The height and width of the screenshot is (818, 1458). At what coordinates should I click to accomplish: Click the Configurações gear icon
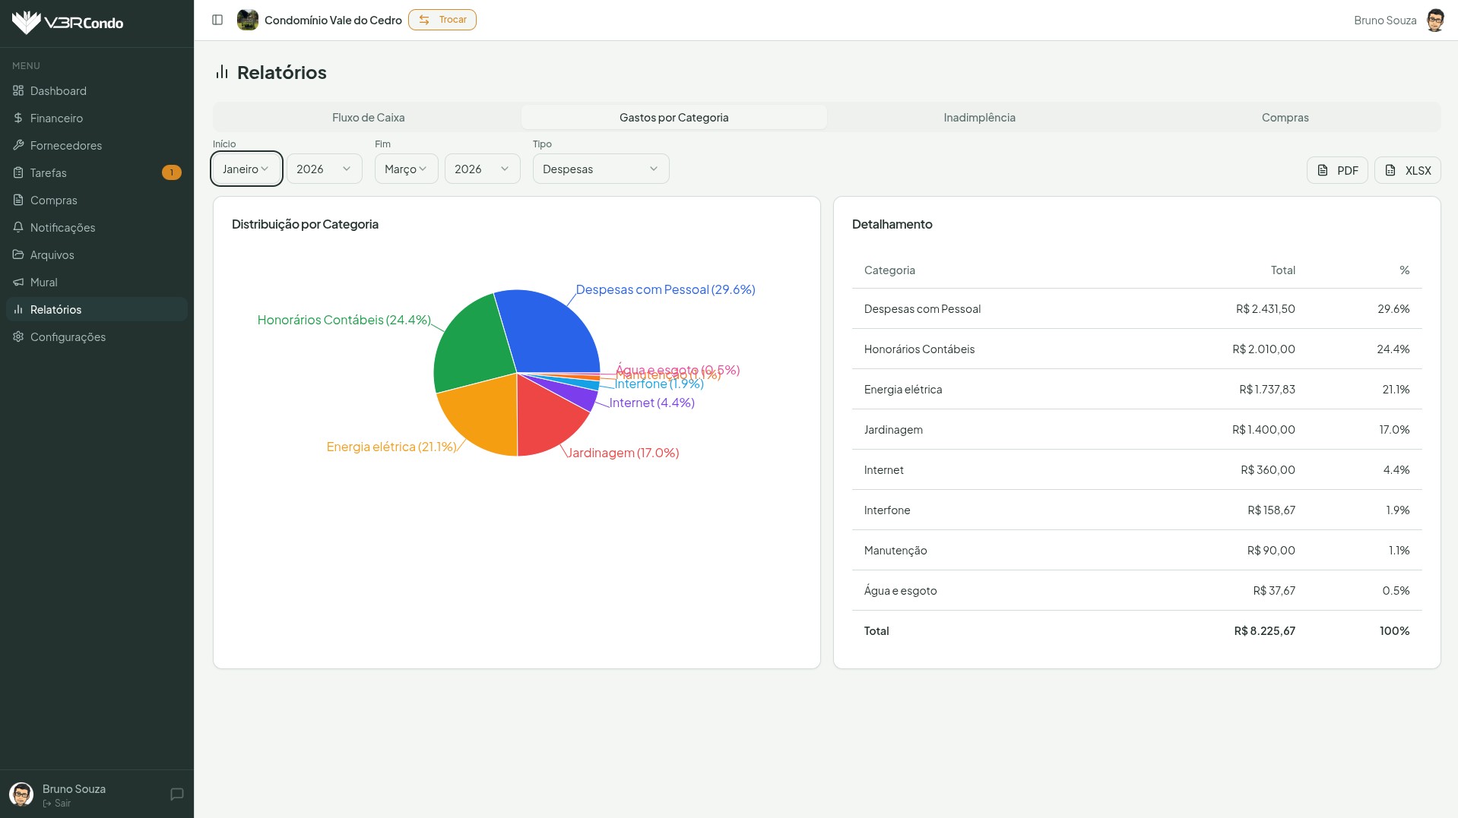(18, 336)
